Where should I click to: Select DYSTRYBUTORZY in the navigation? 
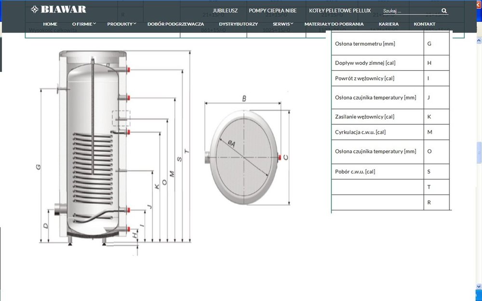(x=238, y=24)
